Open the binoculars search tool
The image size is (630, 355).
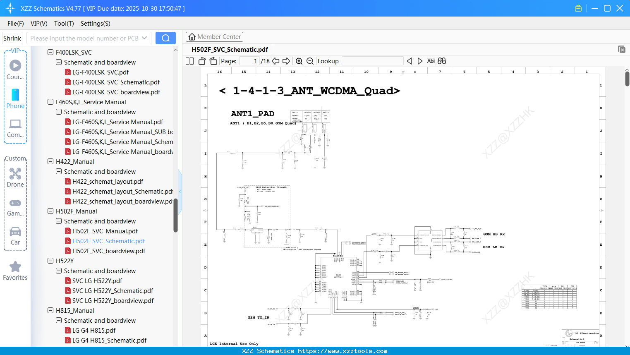pos(441,61)
